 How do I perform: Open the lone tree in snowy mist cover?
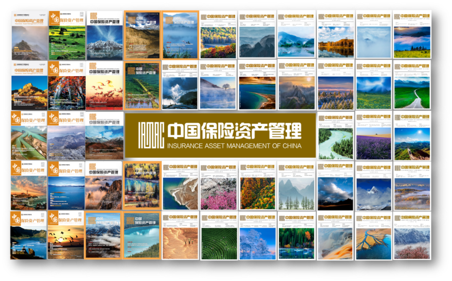(x=218, y=85)
